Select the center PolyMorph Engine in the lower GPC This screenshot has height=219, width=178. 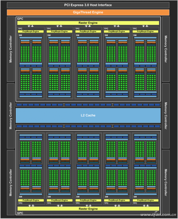tap(88, 200)
